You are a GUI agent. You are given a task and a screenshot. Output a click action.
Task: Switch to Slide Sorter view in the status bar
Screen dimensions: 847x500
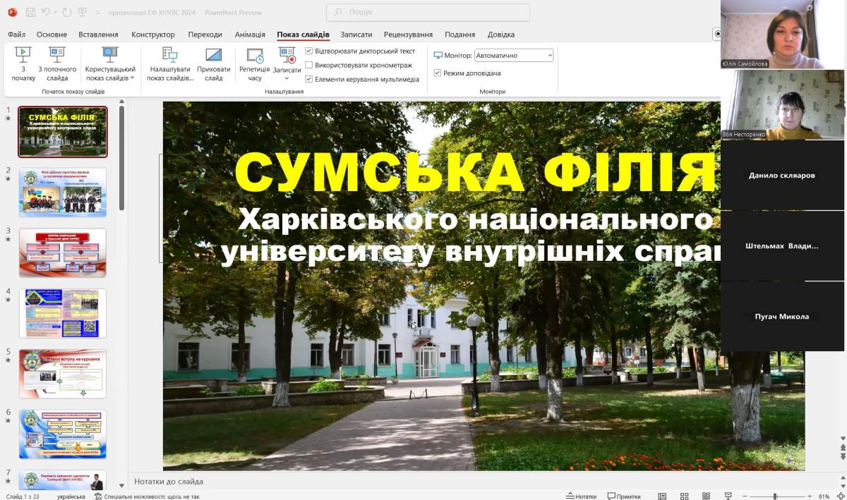684,496
